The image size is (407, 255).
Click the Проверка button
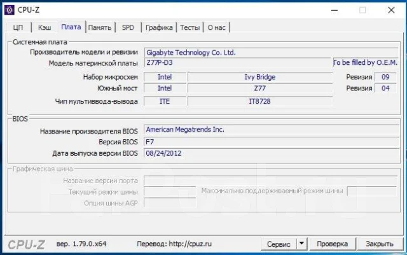[x=332, y=244]
